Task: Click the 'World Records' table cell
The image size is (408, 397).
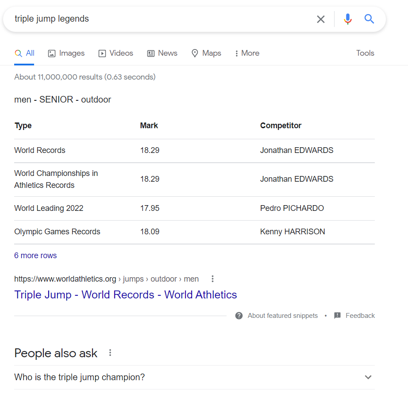Action: [40, 150]
